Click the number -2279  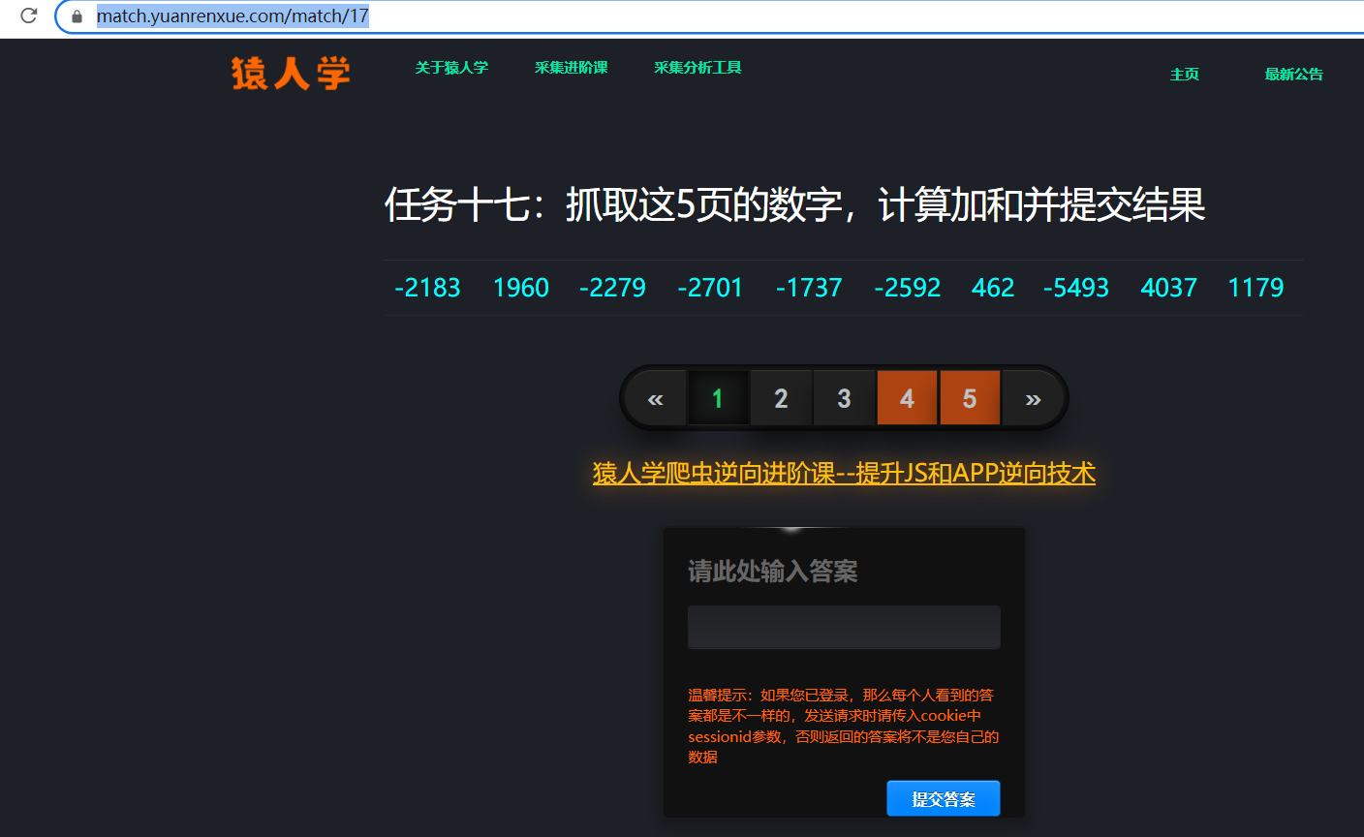tap(612, 288)
